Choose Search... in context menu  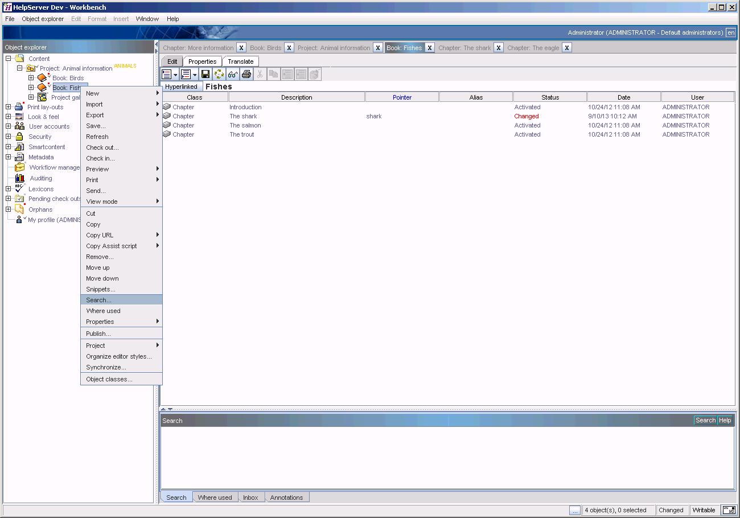coord(121,300)
